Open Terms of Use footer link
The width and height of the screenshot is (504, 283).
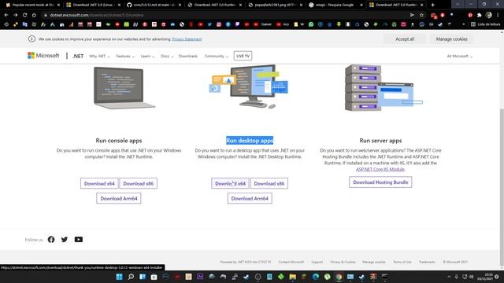(402, 262)
